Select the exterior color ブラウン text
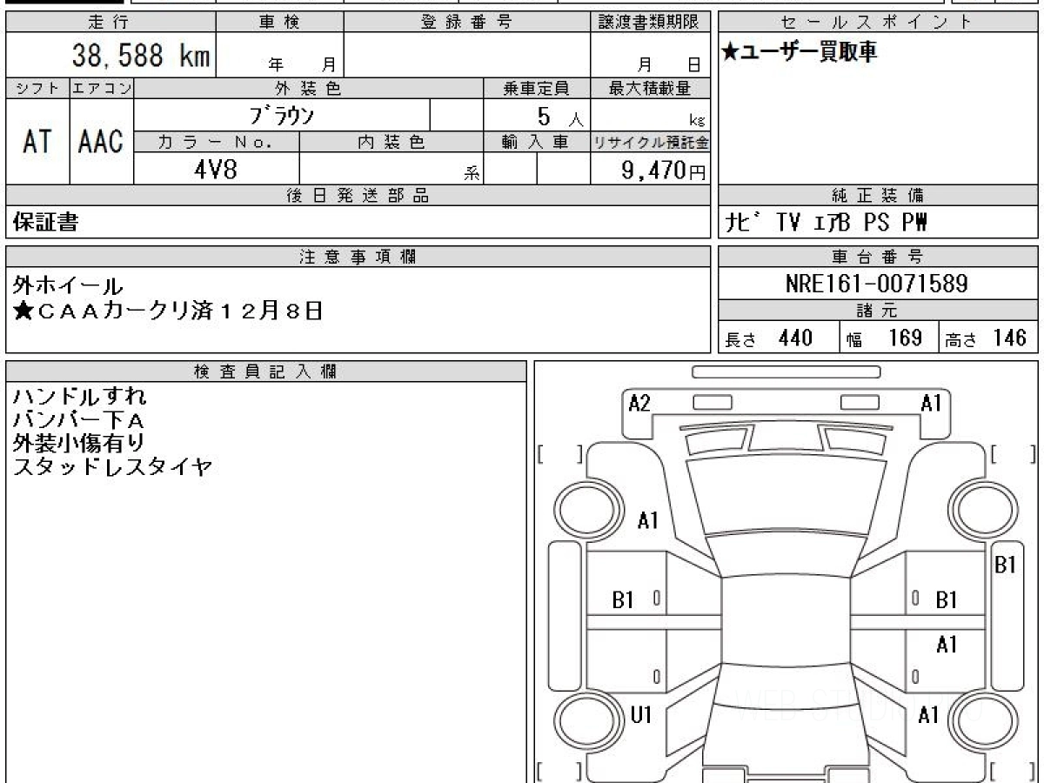This screenshot has width=1044, height=783. 282,116
